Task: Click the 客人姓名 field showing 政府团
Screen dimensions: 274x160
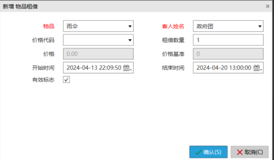Action: click(224, 27)
